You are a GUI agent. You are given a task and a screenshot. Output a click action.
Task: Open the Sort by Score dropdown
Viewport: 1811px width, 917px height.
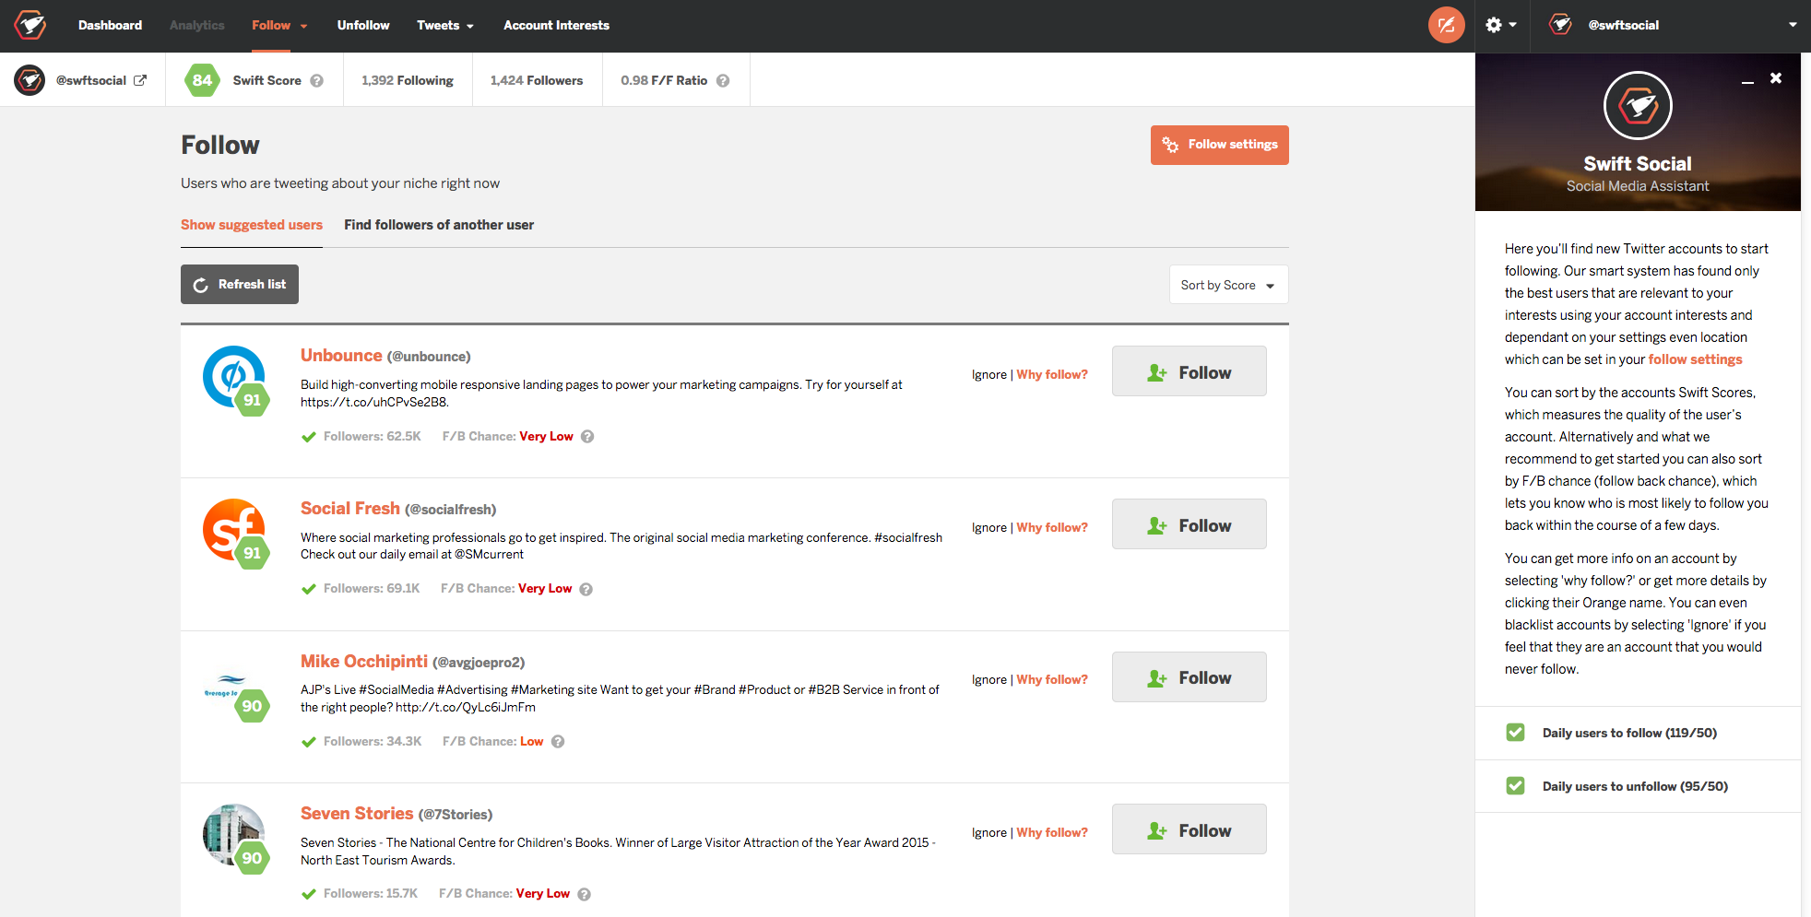coord(1227,284)
